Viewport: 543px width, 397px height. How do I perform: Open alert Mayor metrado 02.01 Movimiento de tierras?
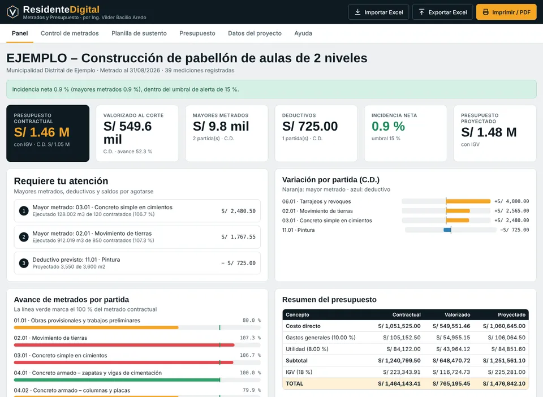pos(137,237)
